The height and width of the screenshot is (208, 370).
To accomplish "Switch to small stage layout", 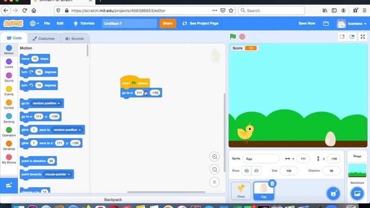I will pos(342,36).
